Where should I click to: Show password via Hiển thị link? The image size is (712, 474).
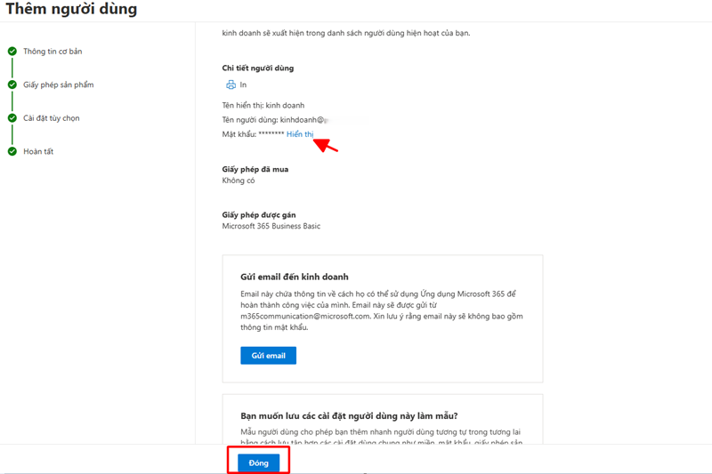tap(300, 134)
